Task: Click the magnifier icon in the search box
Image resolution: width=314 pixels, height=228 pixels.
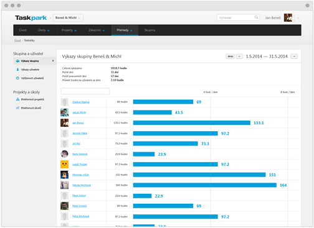Action: pos(256,17)
